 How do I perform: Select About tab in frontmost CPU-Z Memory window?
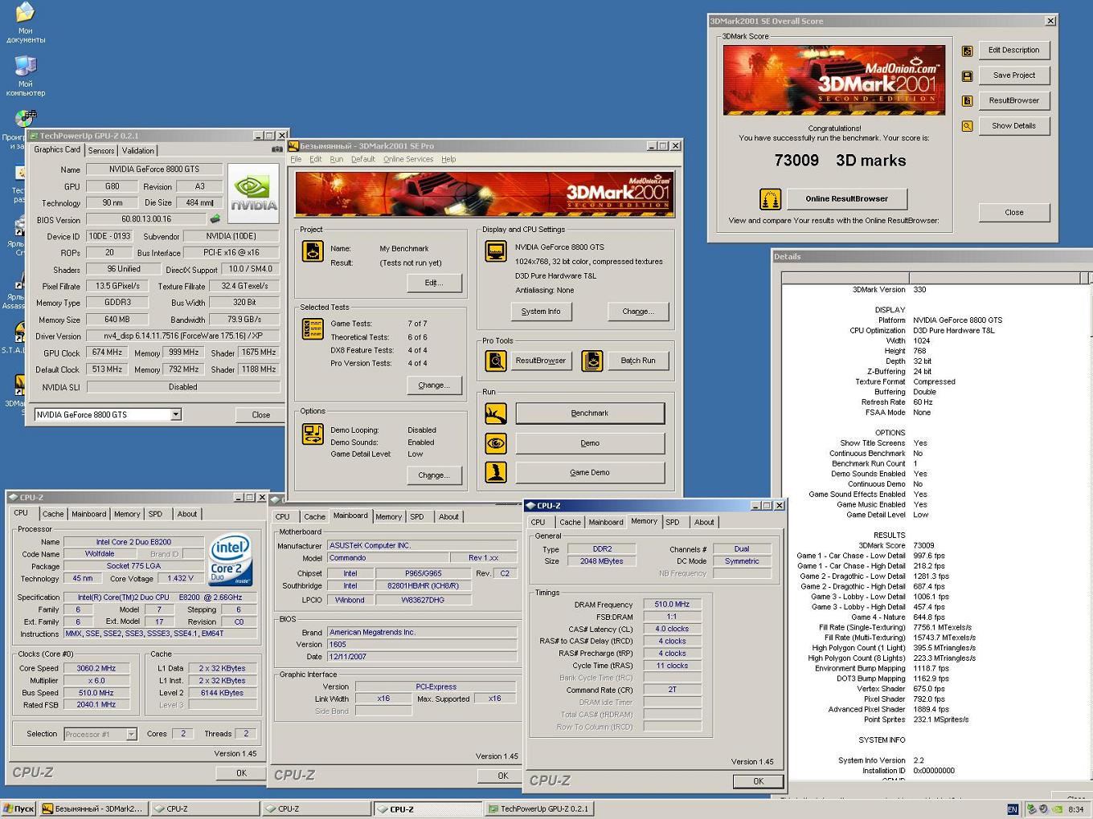704,522
